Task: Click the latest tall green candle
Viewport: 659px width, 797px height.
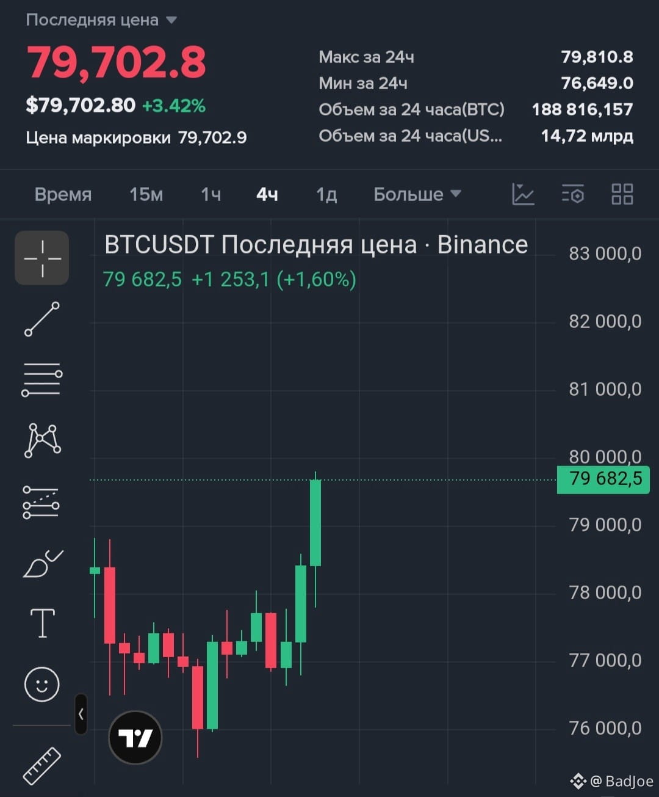Action: pos(315,523)
